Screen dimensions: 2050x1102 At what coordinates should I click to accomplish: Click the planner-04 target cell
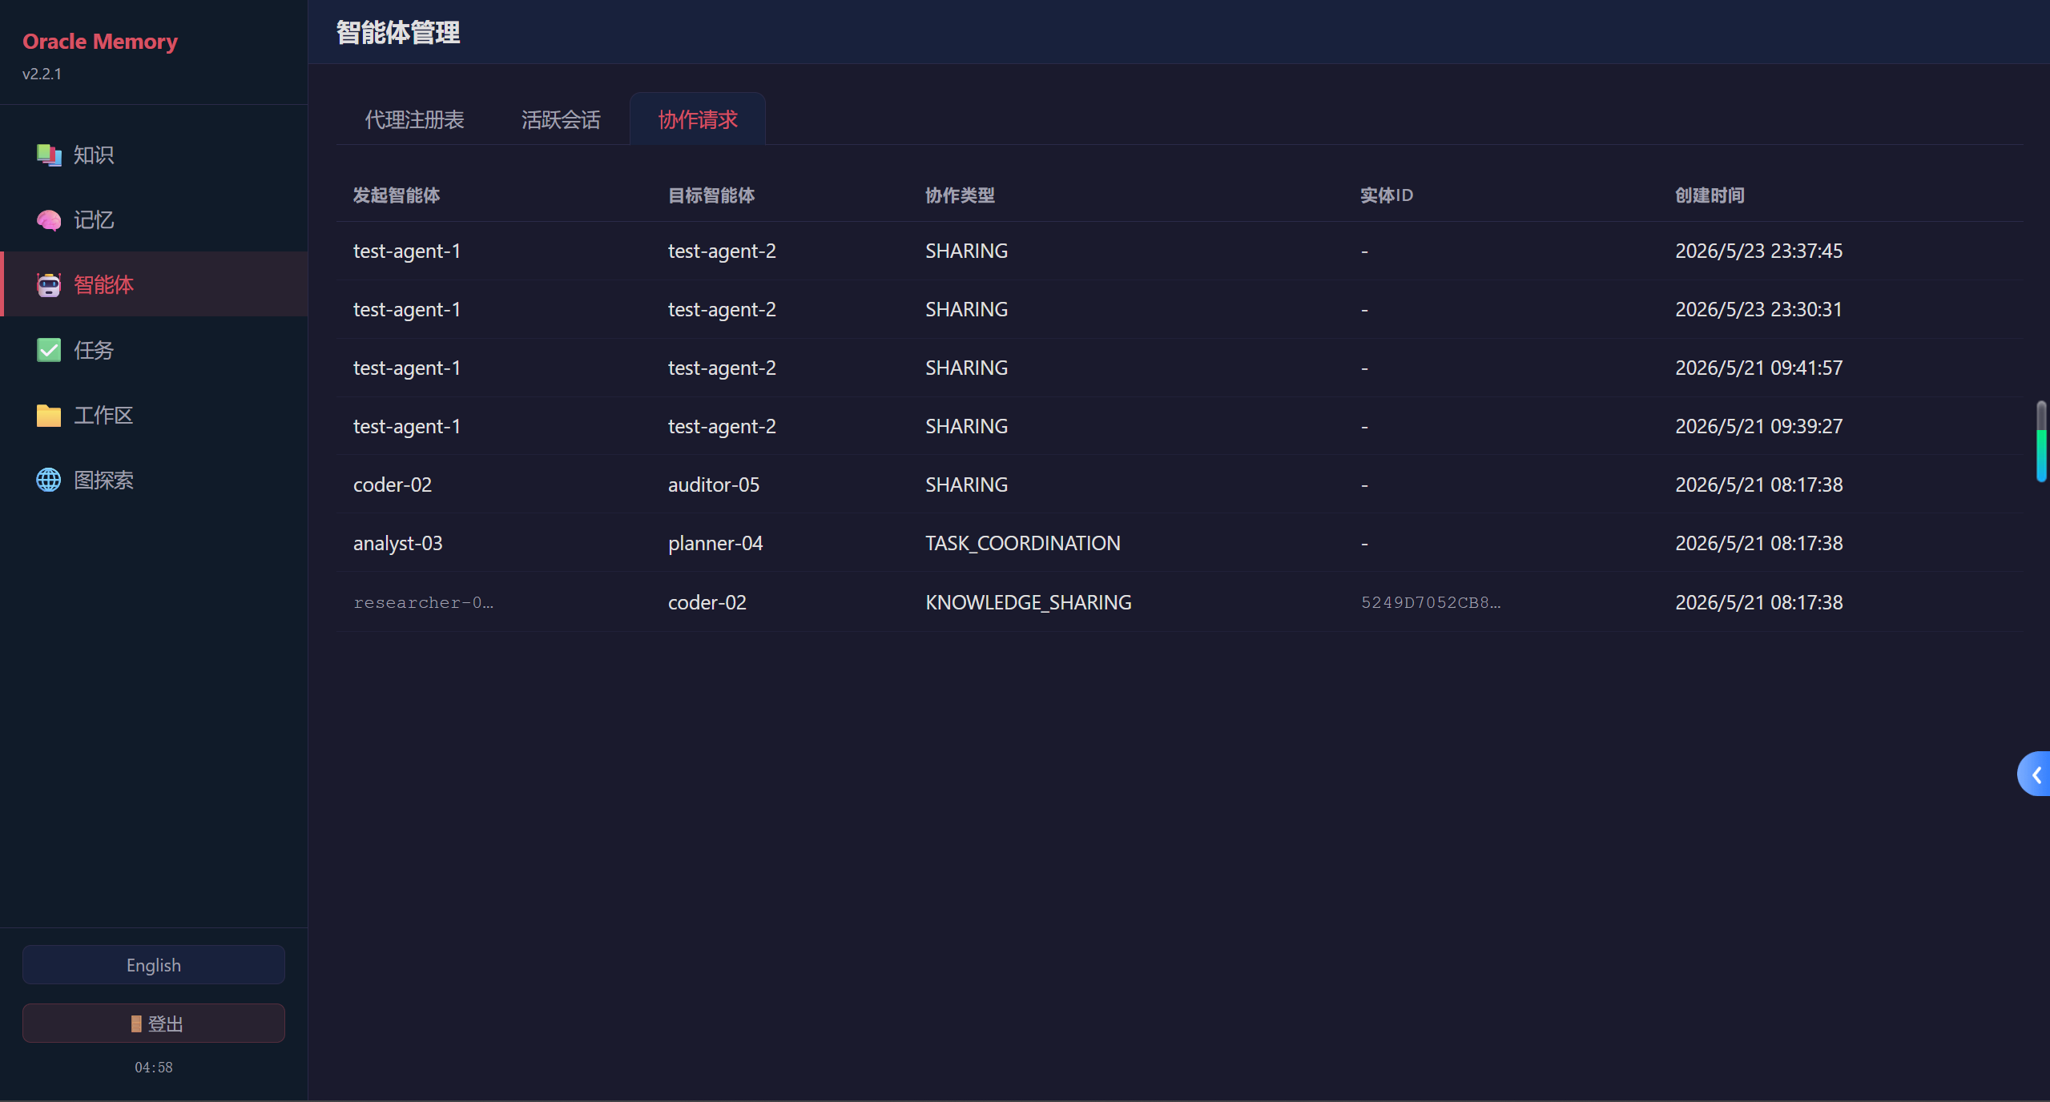715,544
